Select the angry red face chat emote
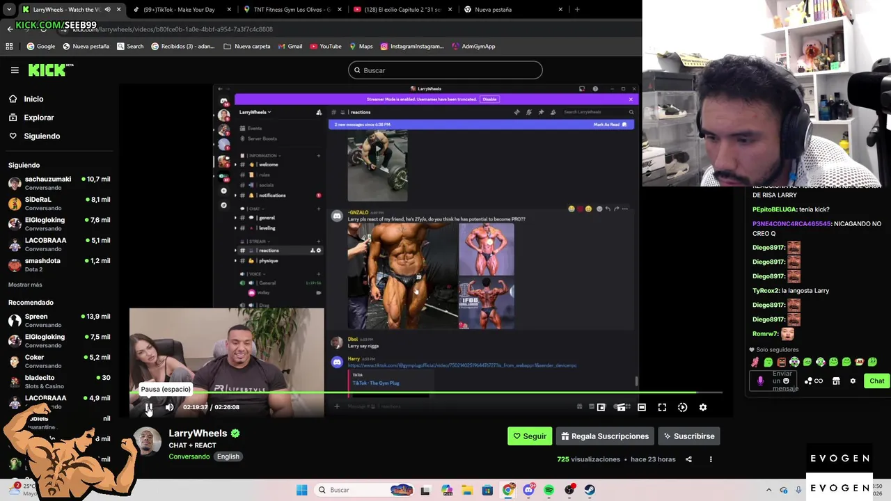 point(781,362)
